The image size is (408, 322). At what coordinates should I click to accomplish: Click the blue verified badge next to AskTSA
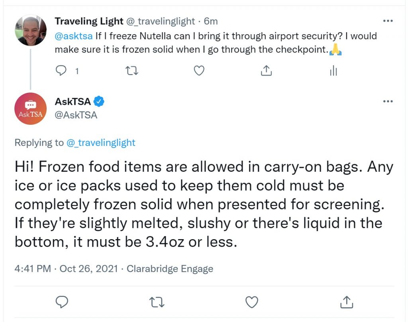click(99, 101)
